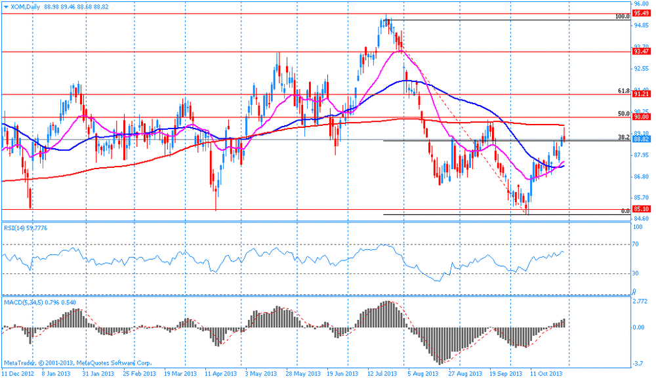Click the 8 Jan 2013 date label

(x=56, y=374)
